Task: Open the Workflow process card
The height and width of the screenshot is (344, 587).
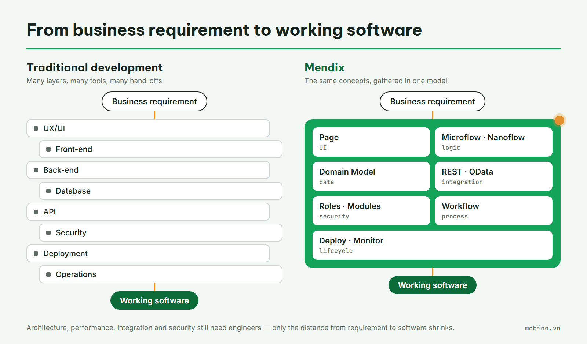Action: click(494, 211)
